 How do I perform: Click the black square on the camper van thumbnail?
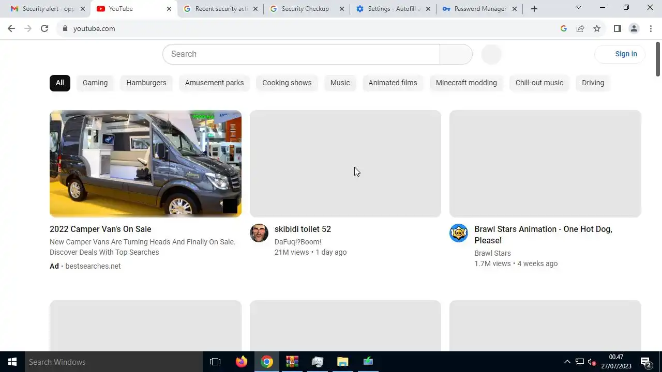(230, 206)
